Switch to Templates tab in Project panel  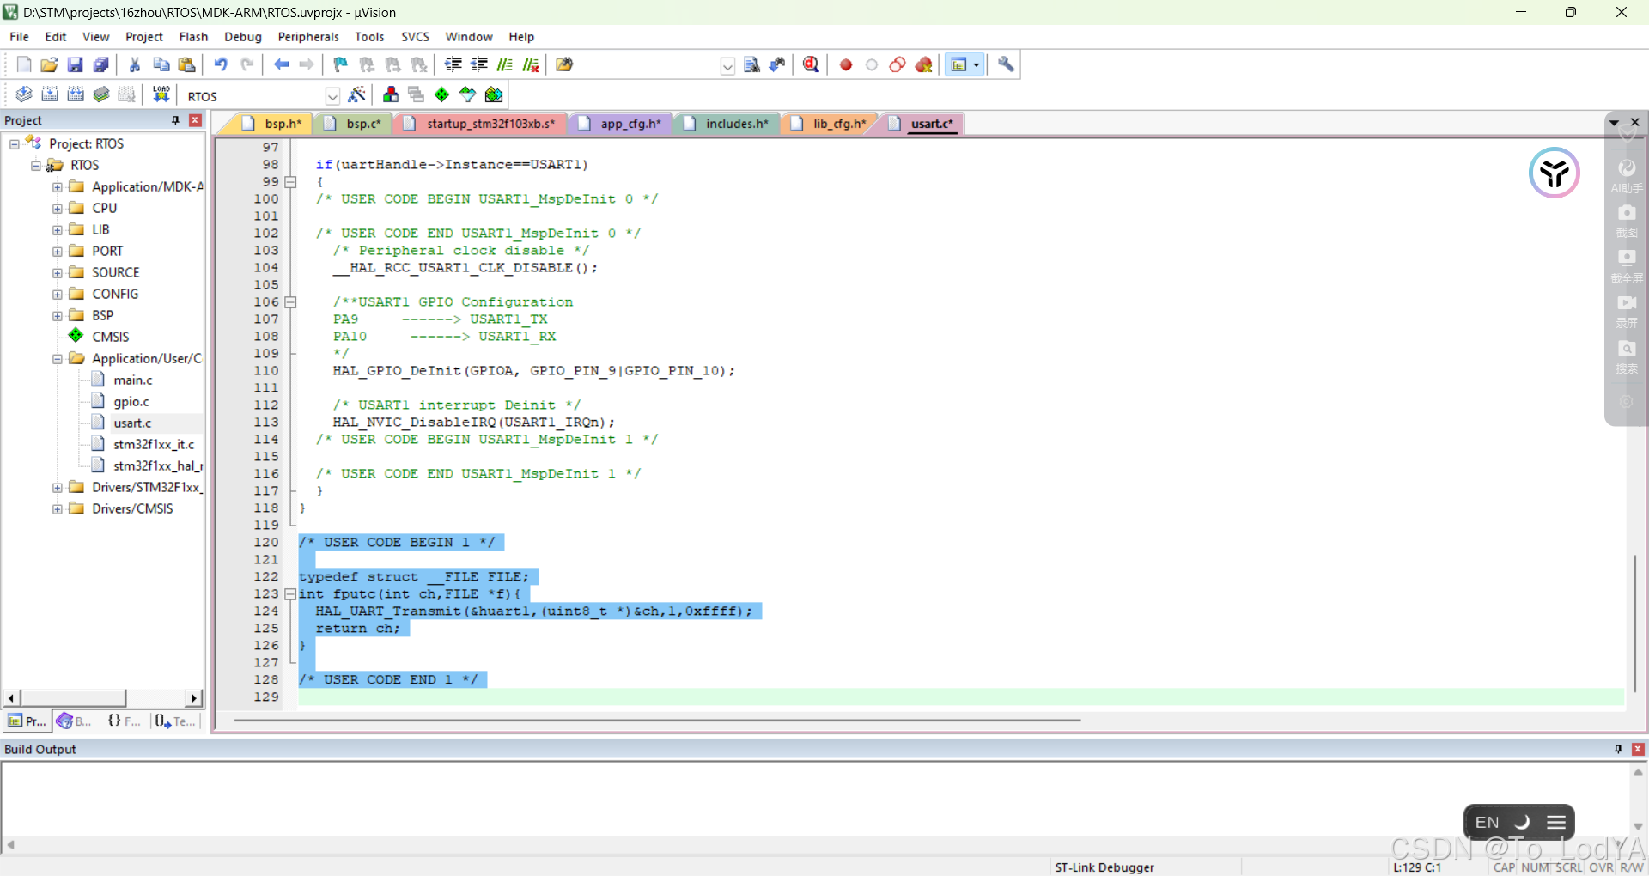tap(175, 721)
